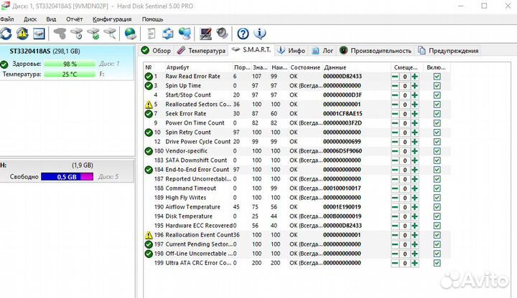Open help via the blue question mark icon
This screenshot has width=517, height=298.
point(243,33)
